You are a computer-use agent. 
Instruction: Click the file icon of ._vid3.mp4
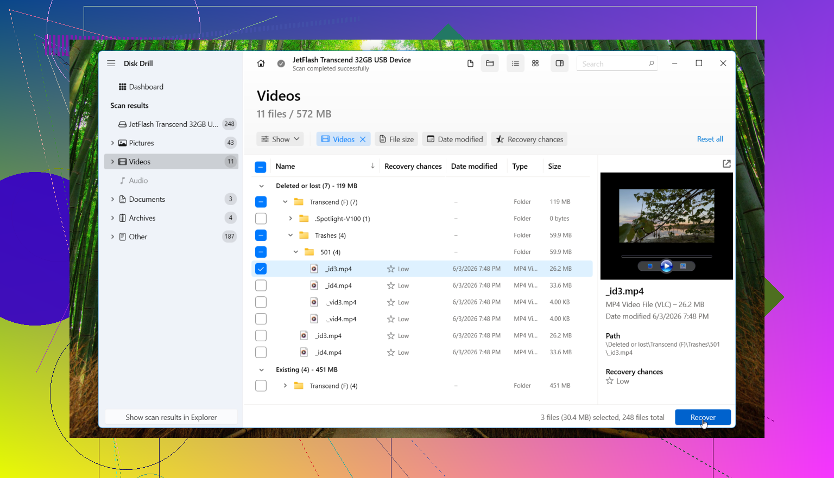click(314, 302)
